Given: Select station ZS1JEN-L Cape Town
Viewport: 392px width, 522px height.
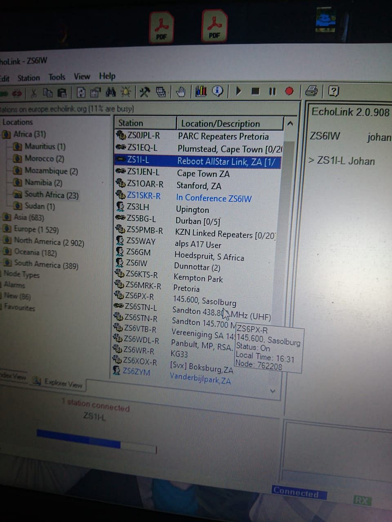Looking at the screenshot, I should point(198,173).
